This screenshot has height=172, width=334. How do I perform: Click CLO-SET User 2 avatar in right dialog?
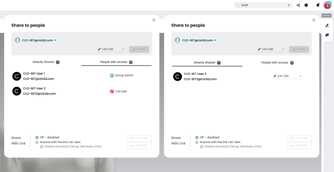click(x=177, y=76)
